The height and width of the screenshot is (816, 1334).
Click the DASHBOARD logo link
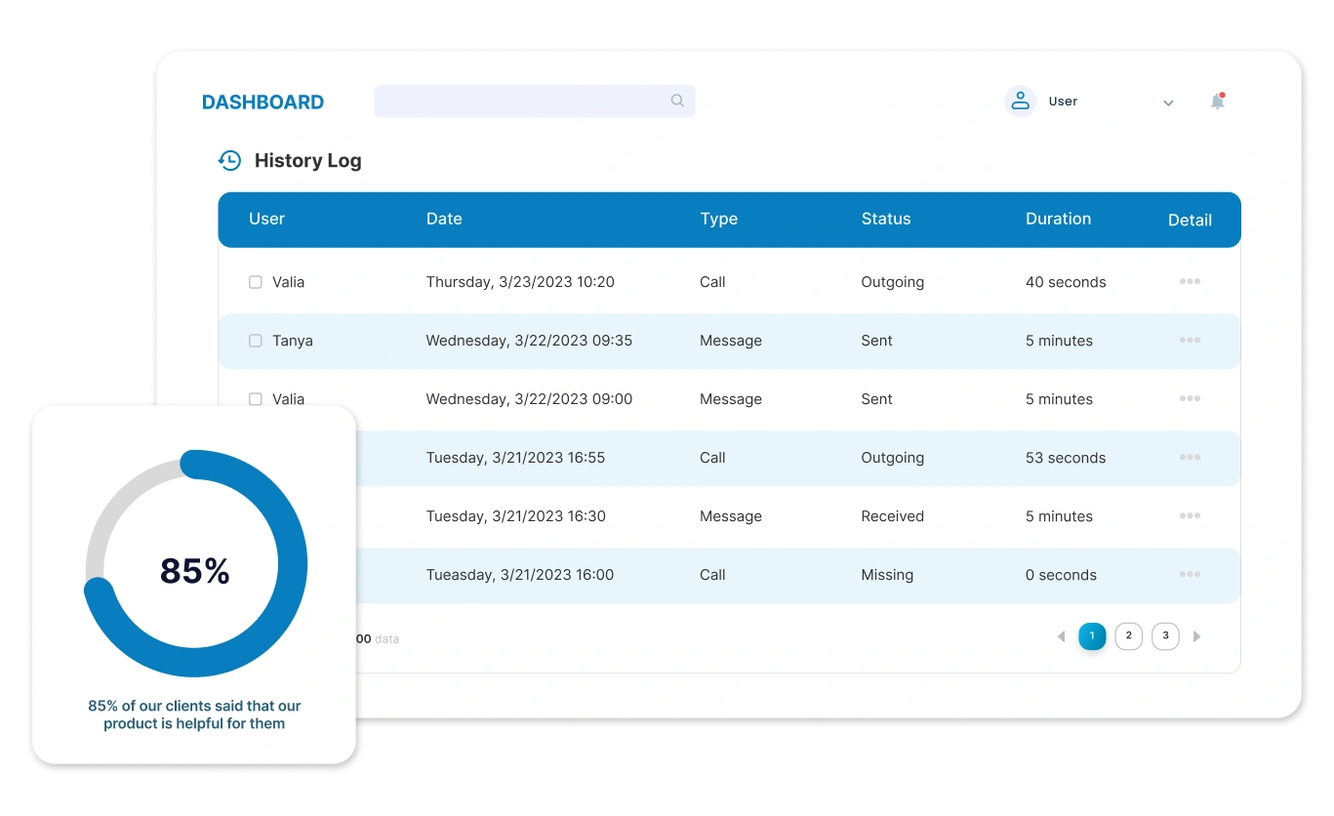tap(263, 102)
